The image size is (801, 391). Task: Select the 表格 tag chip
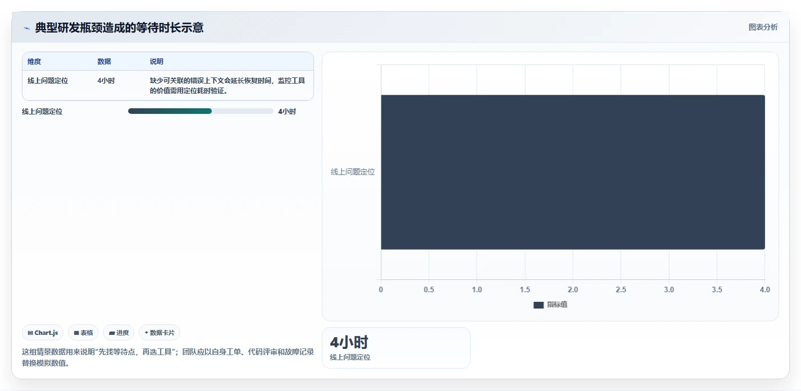click(x=83, y=333)
